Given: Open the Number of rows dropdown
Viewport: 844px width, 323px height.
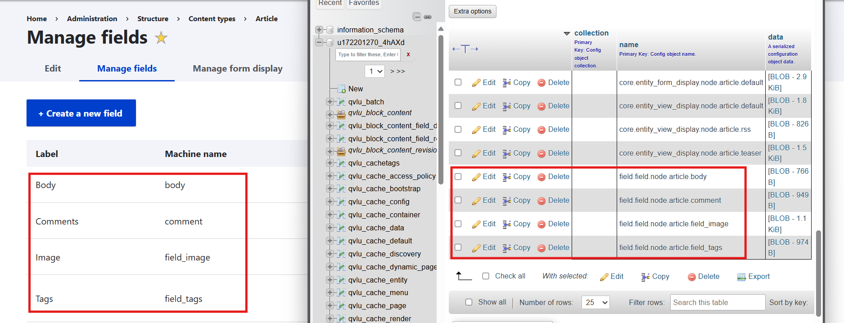Looking at the screenshot, I should pos(595,303).
